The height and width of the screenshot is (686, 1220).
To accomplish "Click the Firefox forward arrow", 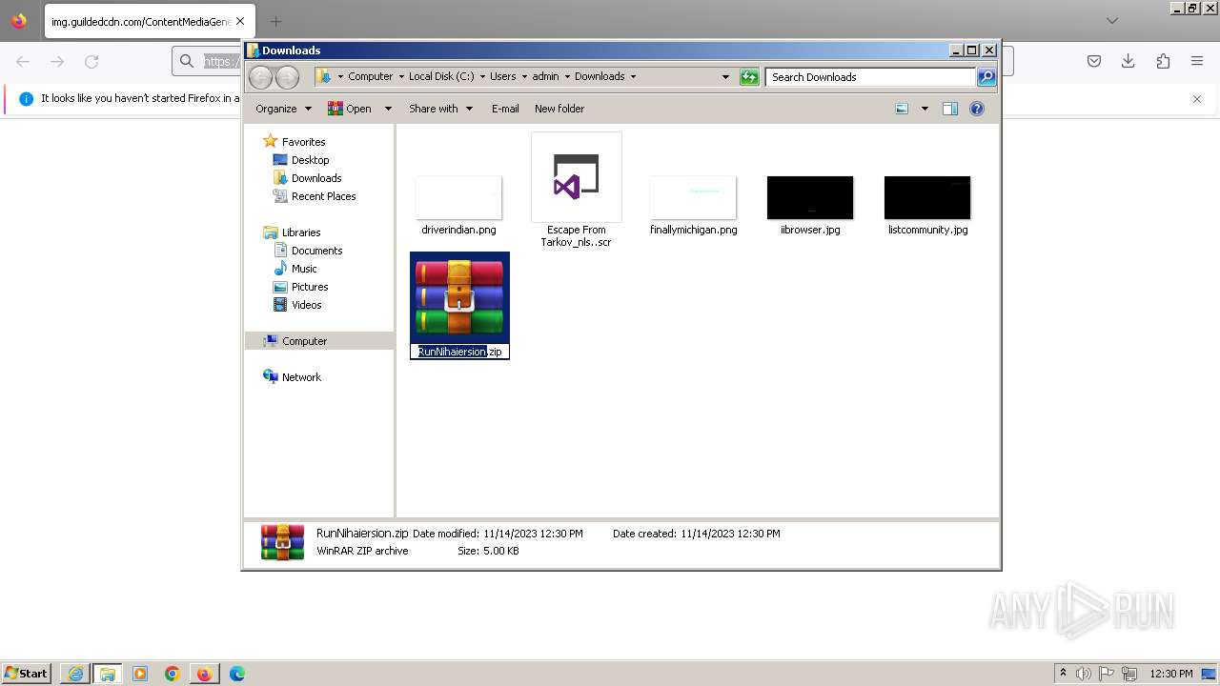I will 57,61.
